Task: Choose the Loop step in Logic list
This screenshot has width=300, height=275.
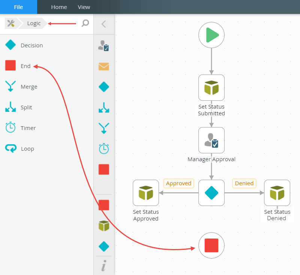Action: point(27,149)
